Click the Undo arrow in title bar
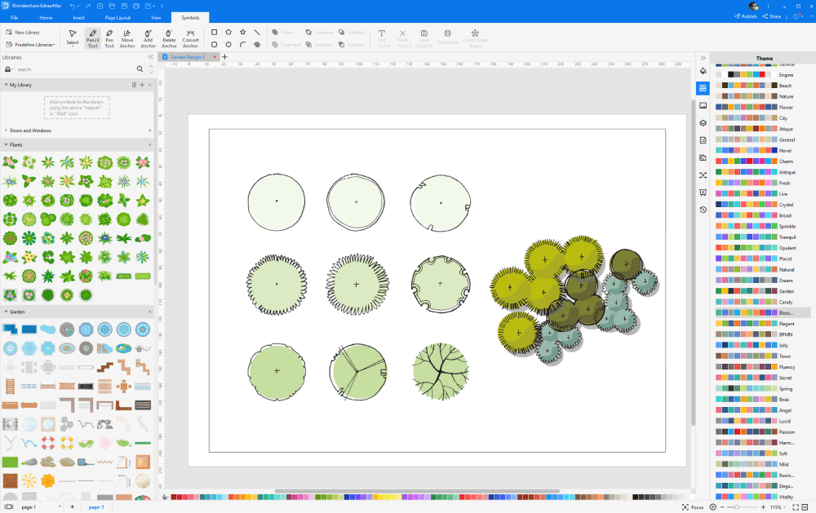This screenshot has width=816, height=513. pyautogui.click(x=73, y=6)
